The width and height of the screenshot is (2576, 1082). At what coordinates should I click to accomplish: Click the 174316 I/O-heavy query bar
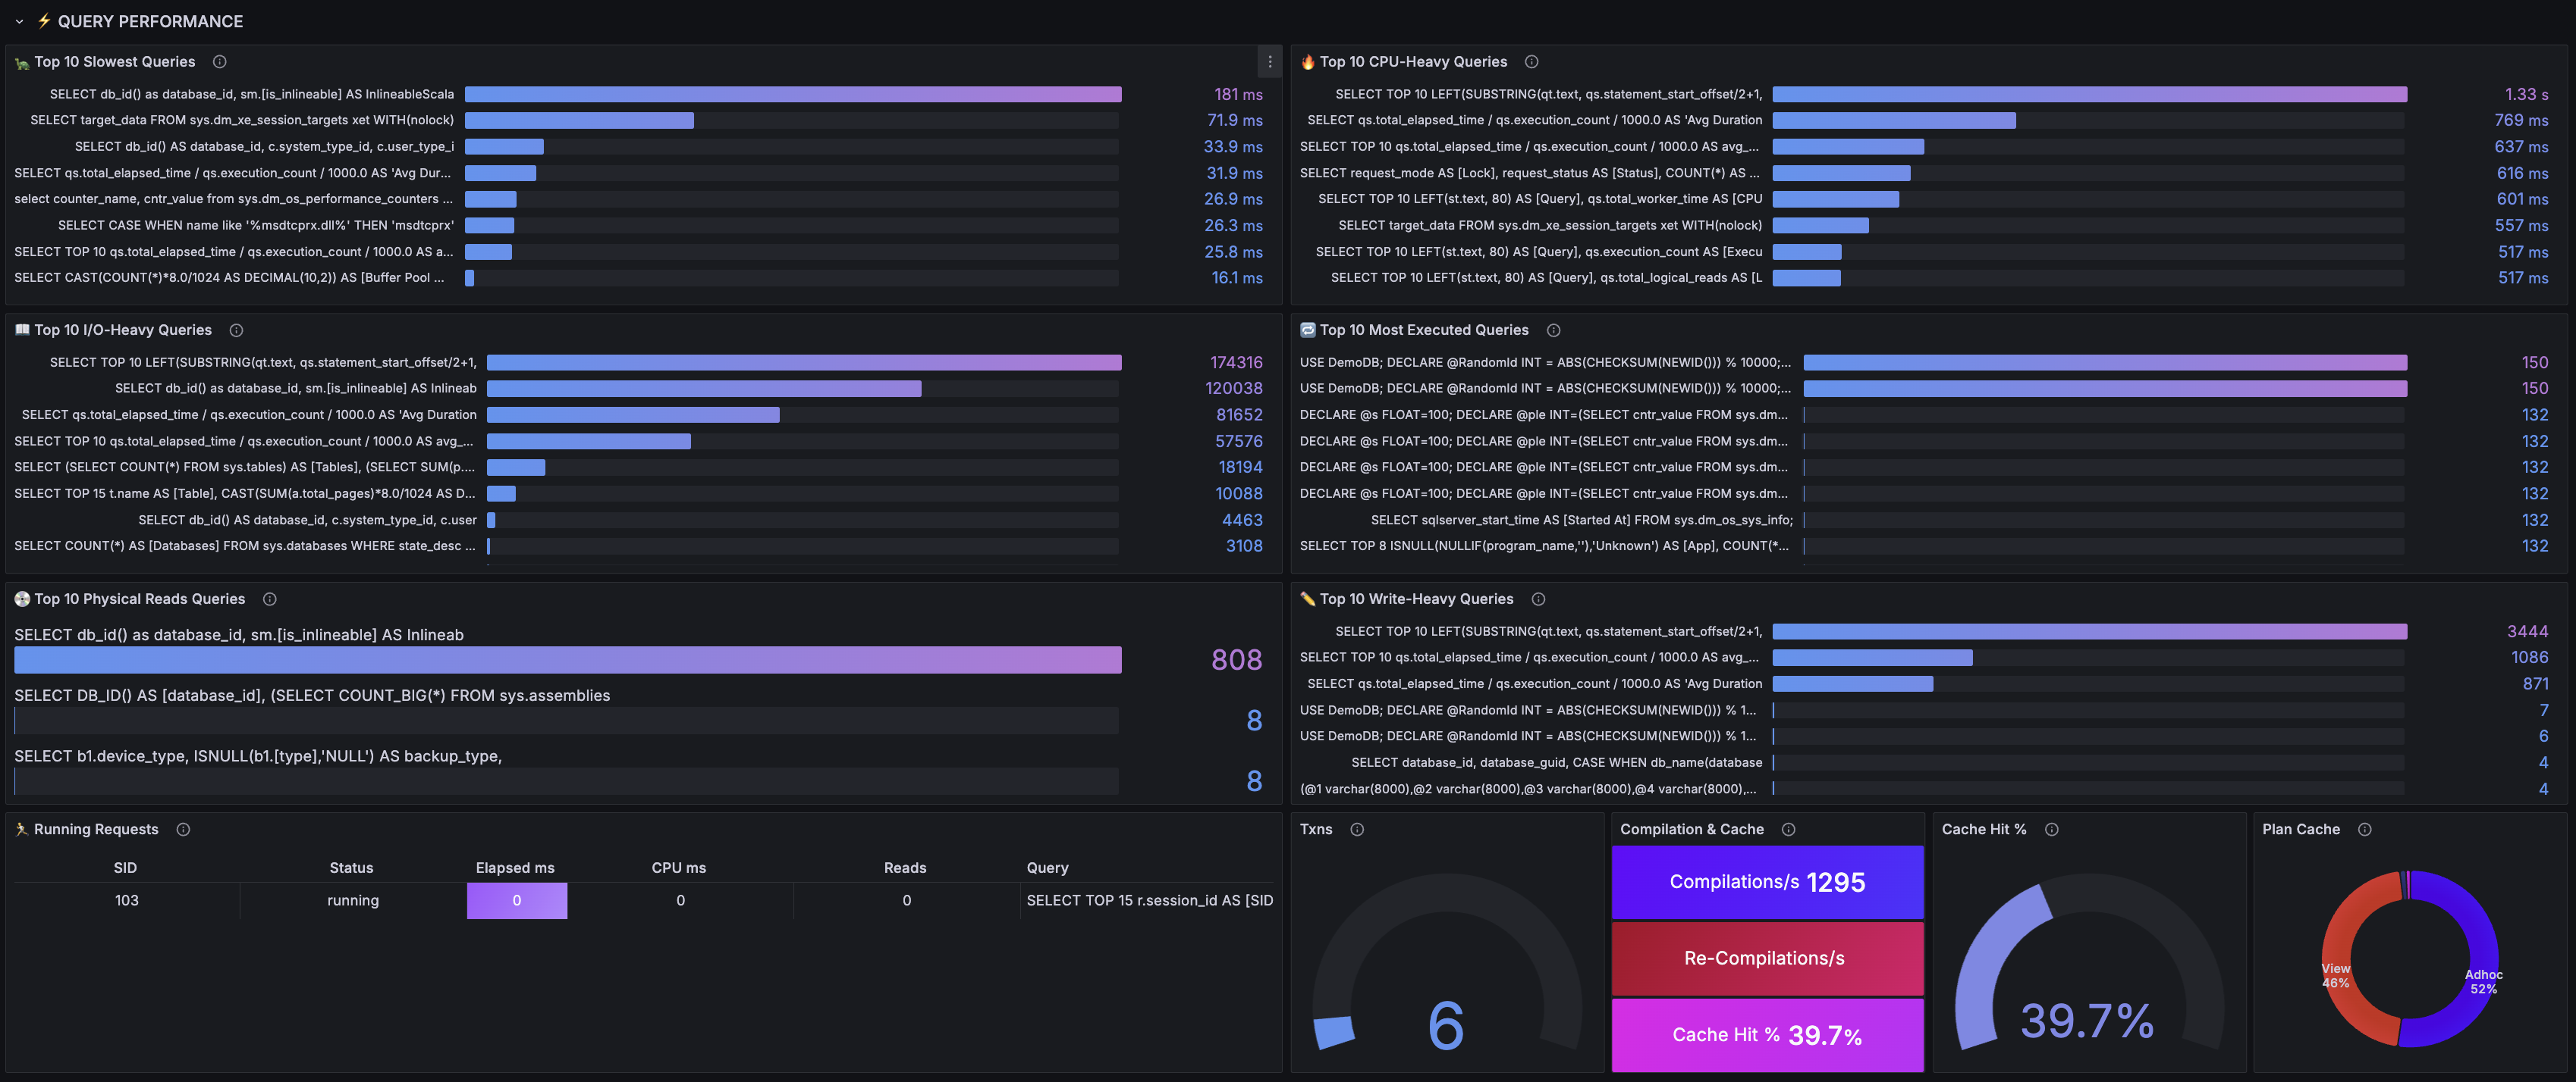pyautogui.click(x=804, y=363)
